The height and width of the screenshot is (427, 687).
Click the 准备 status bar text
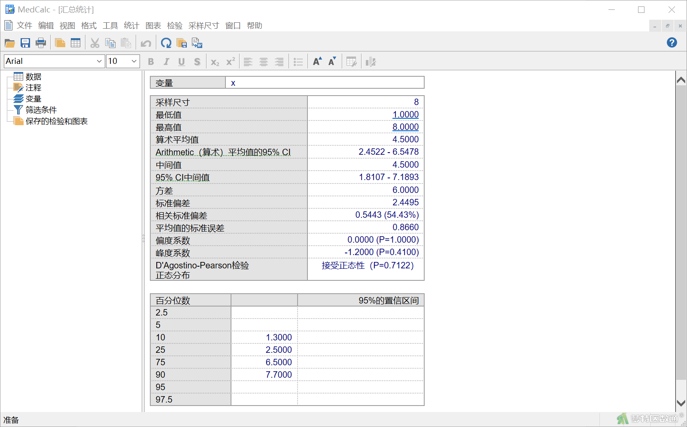click(x=11, y=420)
